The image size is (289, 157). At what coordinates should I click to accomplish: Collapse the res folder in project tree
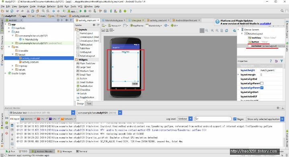9,47
